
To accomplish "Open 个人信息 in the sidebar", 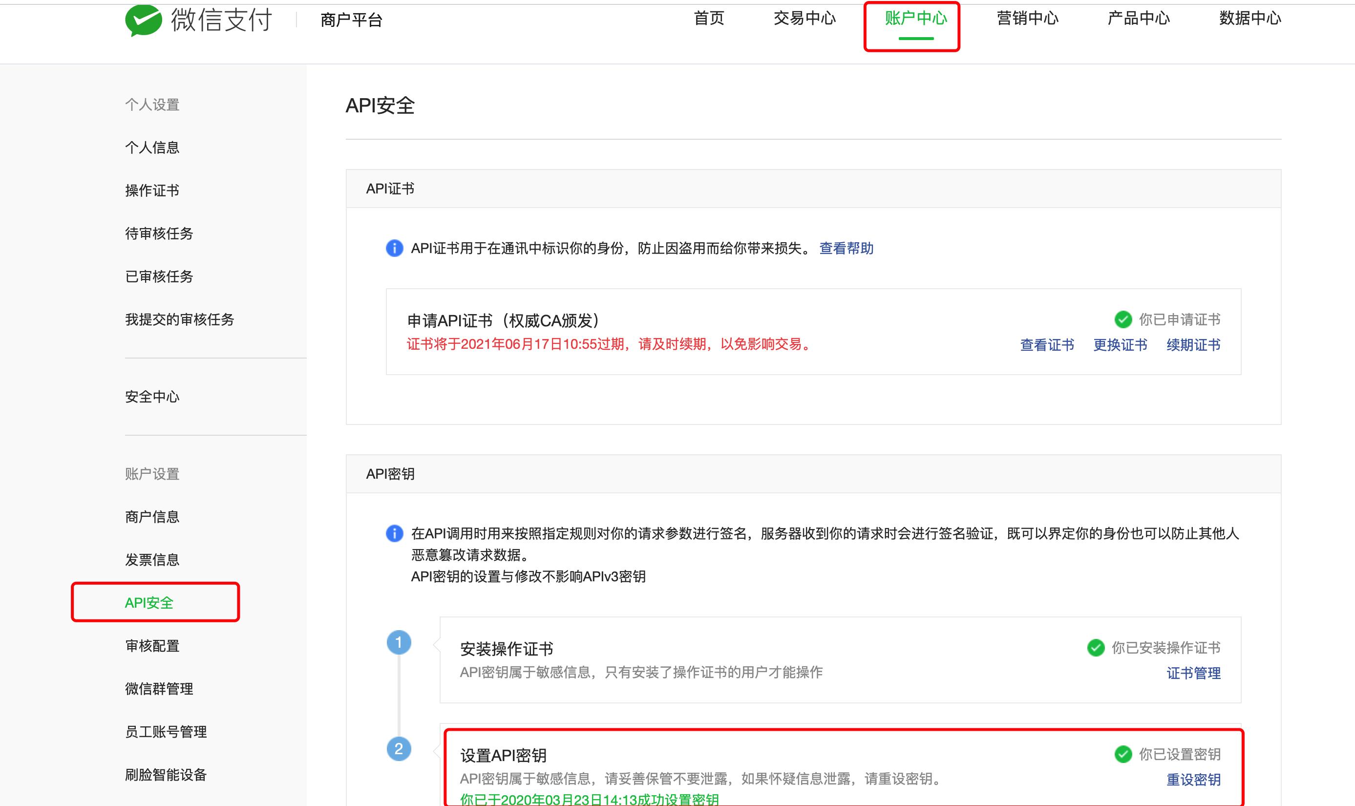I will pyautogui.click(x=152, y=147).
